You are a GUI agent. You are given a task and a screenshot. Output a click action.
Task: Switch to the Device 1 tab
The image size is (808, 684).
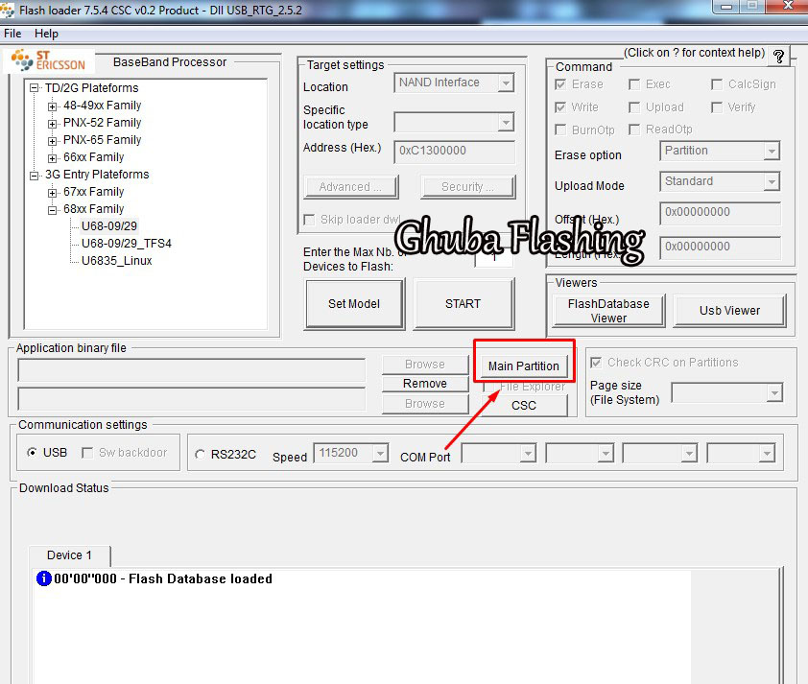(69, 555)
